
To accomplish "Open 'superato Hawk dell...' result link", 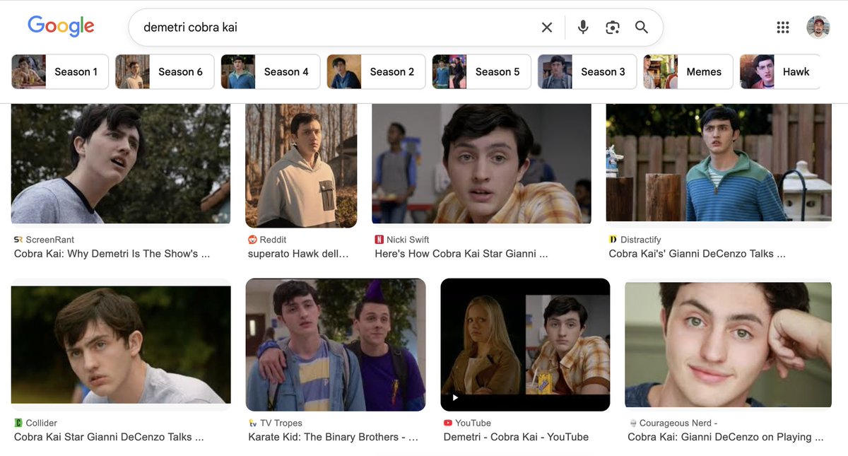I will (x=298, y=253).
